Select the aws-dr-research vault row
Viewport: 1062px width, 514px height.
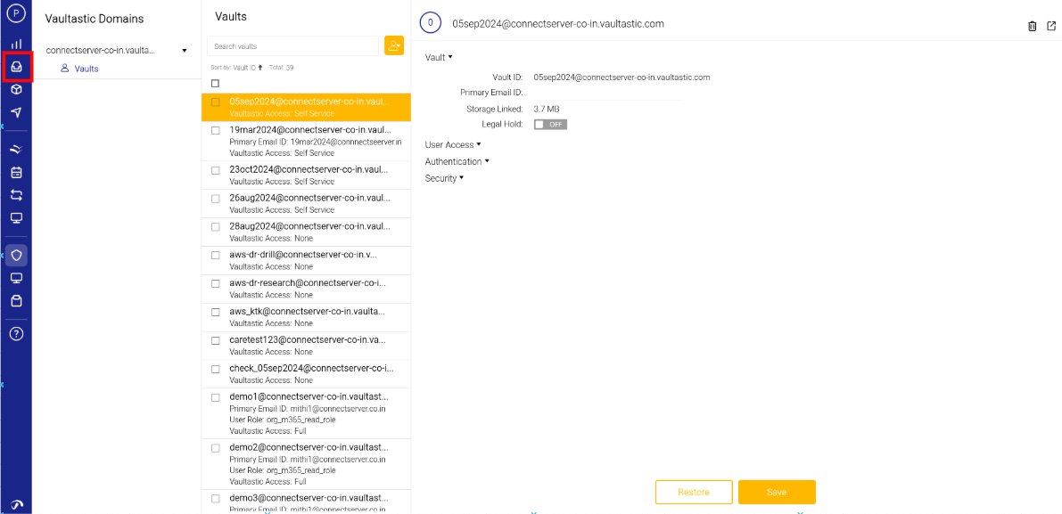(x=306, y=289)
